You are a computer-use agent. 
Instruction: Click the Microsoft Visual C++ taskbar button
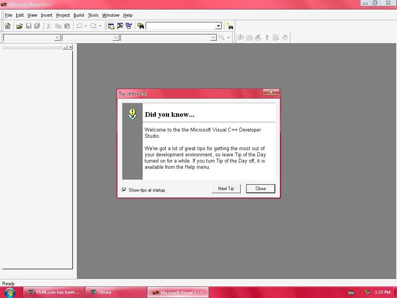click(178, 292)
